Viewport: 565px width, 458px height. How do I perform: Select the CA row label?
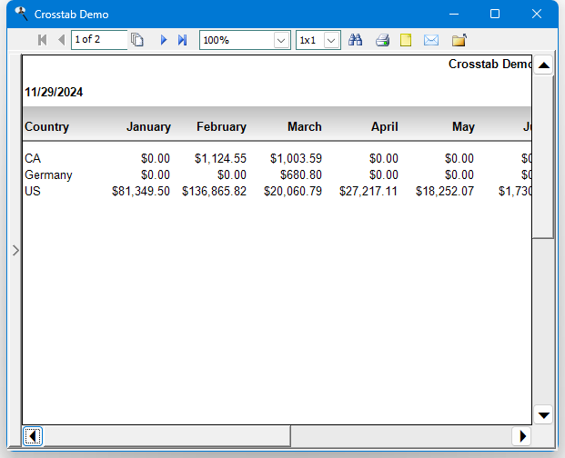point(33,158)
